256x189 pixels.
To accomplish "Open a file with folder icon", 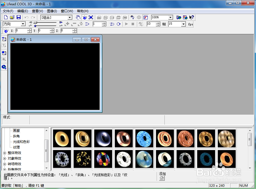I will (12, 17).
